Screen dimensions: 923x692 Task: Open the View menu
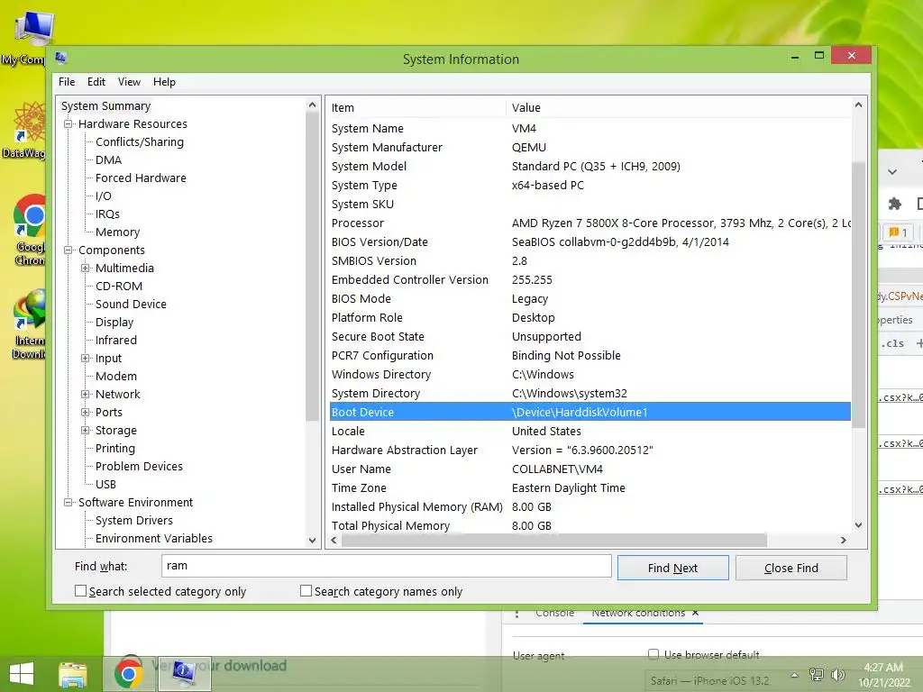[x=129, y=82]
